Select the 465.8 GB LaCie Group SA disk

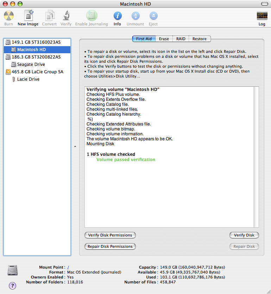(37, 72)
